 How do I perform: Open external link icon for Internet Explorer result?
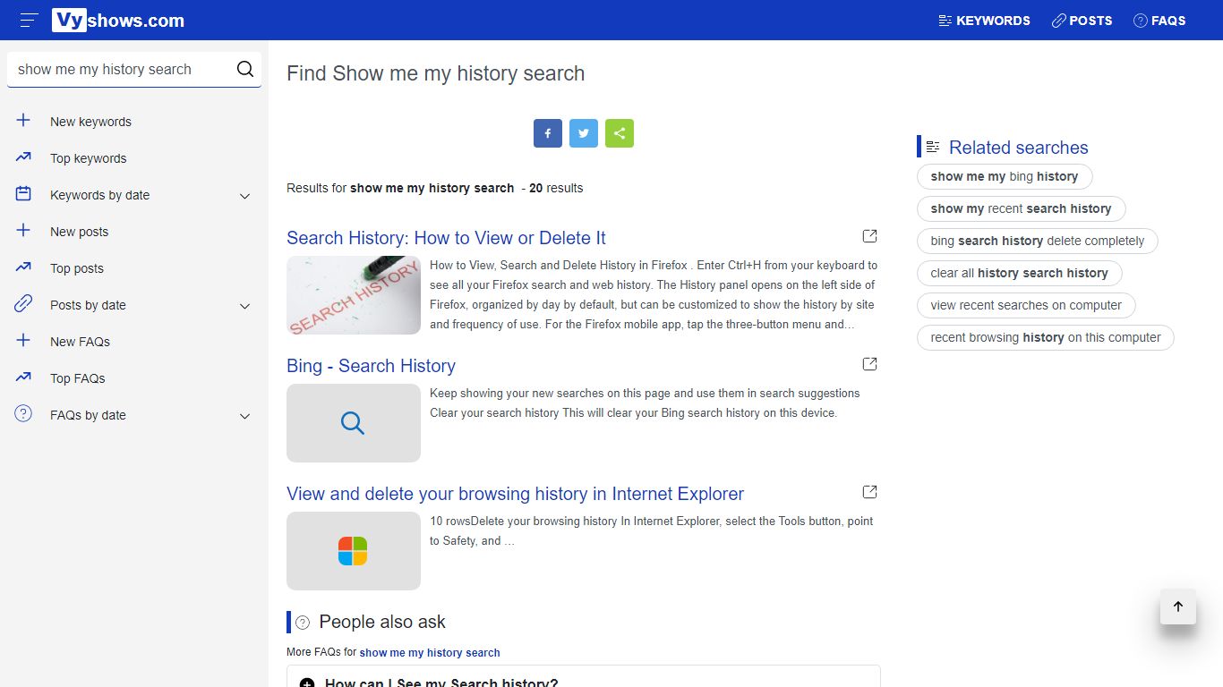tap(869, 492)
